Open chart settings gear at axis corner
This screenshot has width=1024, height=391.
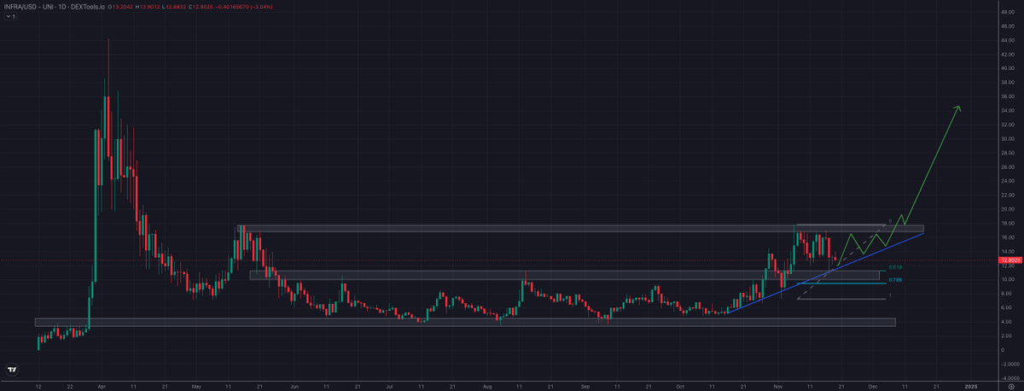tap(1010, 387)
